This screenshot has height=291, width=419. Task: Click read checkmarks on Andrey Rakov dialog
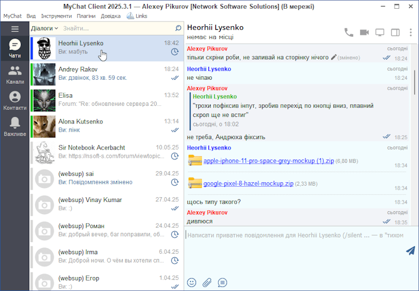click(175, 78)
